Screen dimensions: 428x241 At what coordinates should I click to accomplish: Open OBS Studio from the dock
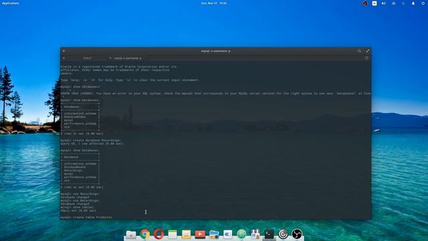297,234
